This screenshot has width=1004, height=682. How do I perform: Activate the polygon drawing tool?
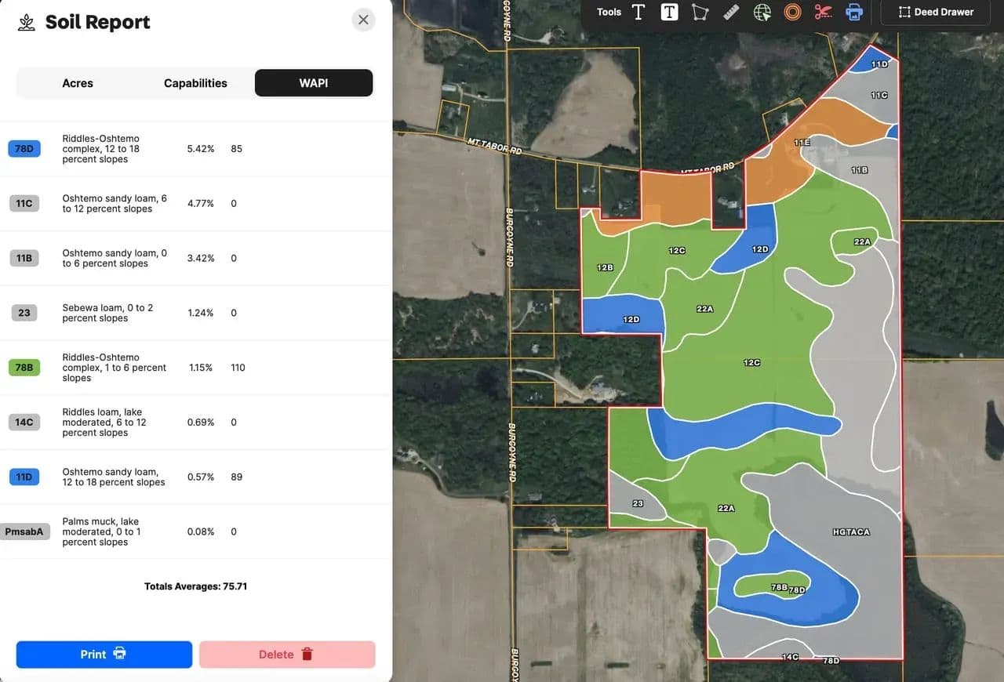pos(700,12)
